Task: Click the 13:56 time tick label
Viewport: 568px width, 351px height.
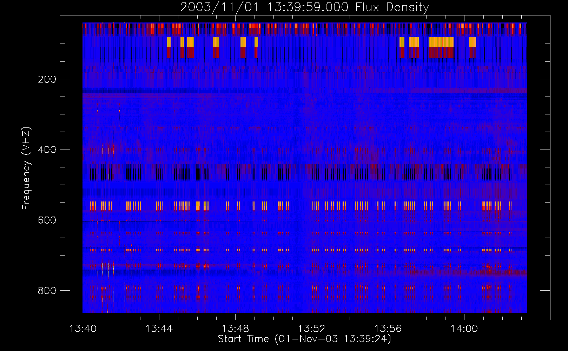Action: (x=388, y=329)
